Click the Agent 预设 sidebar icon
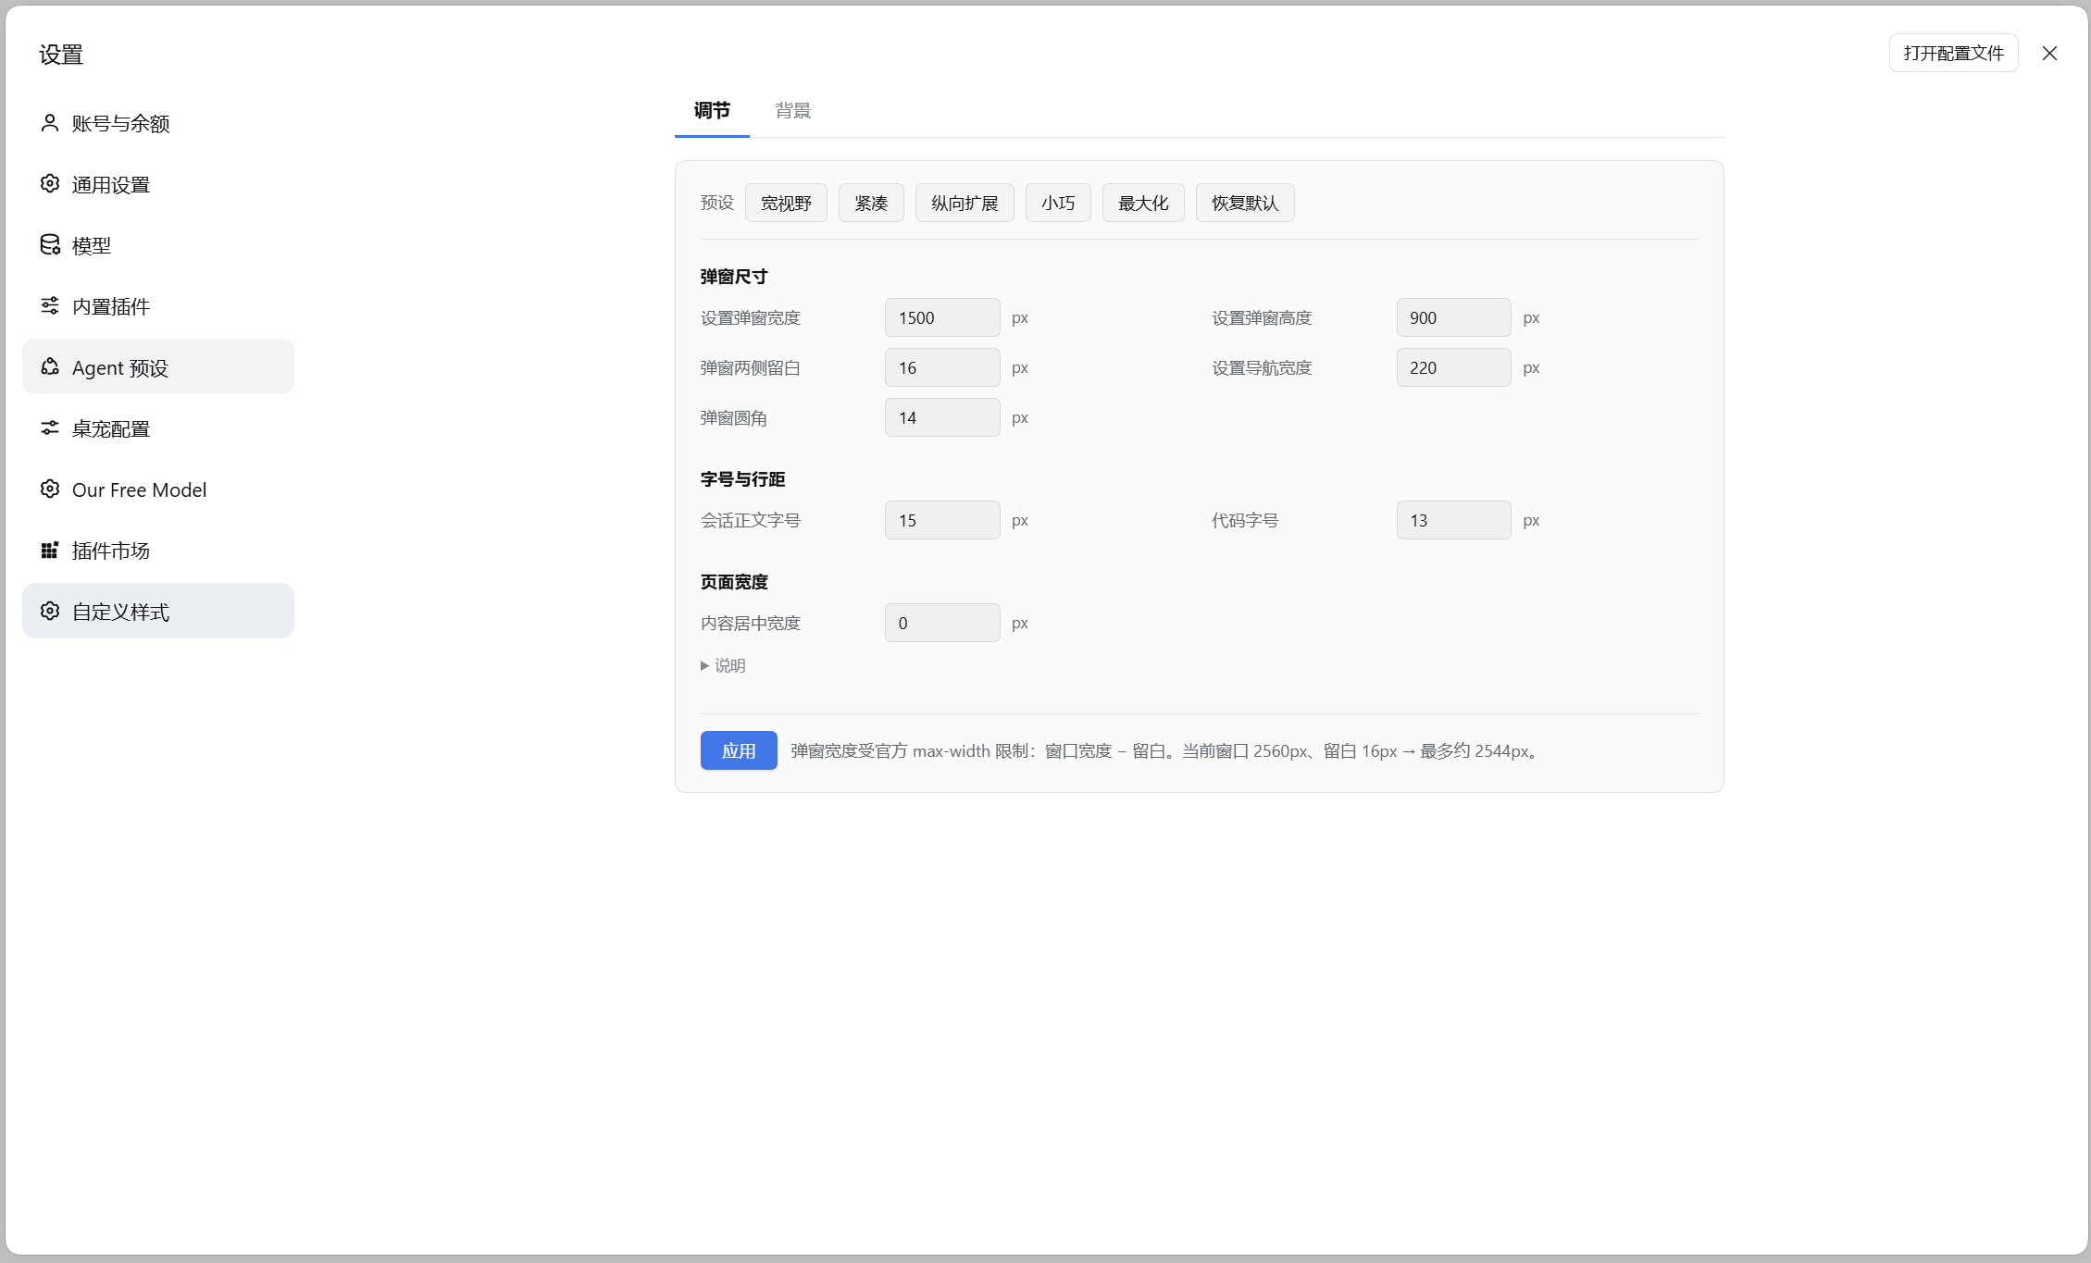Image resolution: width=2091 pixels, height=1263 pixels. coord(50,367)
